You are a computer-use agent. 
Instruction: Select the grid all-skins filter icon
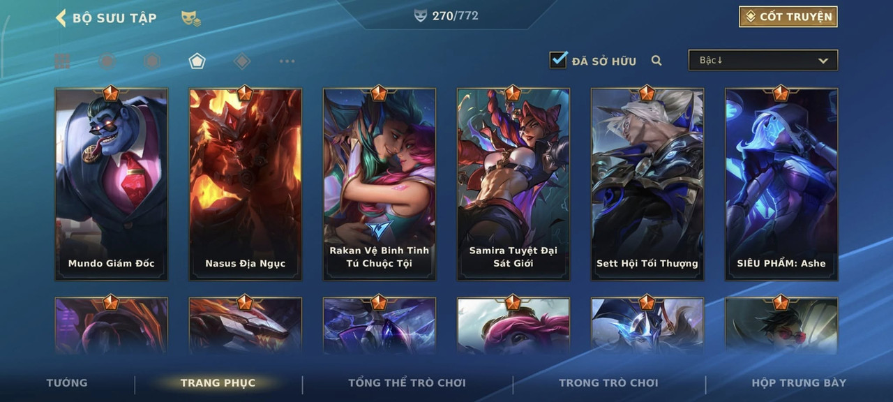click(x=62, y=61)
